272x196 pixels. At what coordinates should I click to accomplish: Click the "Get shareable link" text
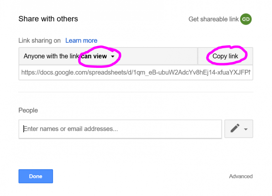point(214,19)
